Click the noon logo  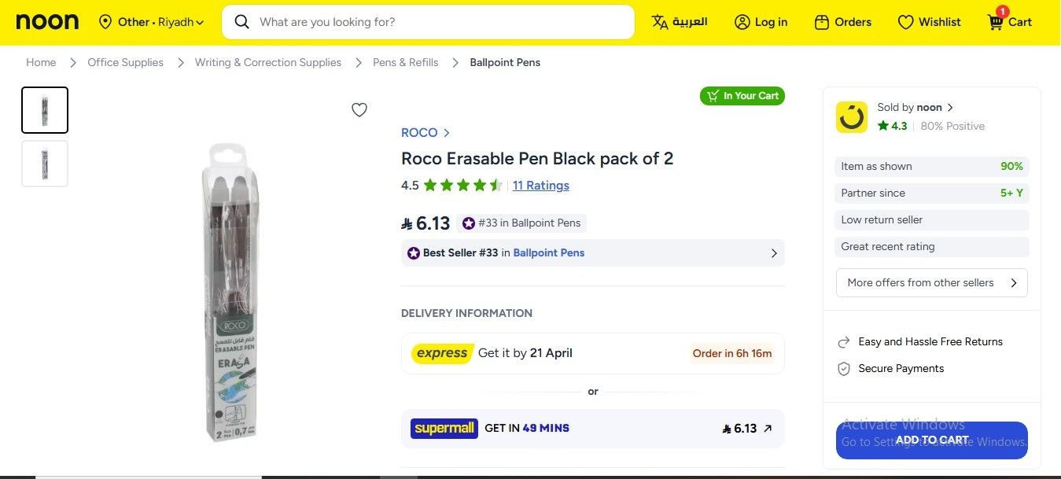46,21
